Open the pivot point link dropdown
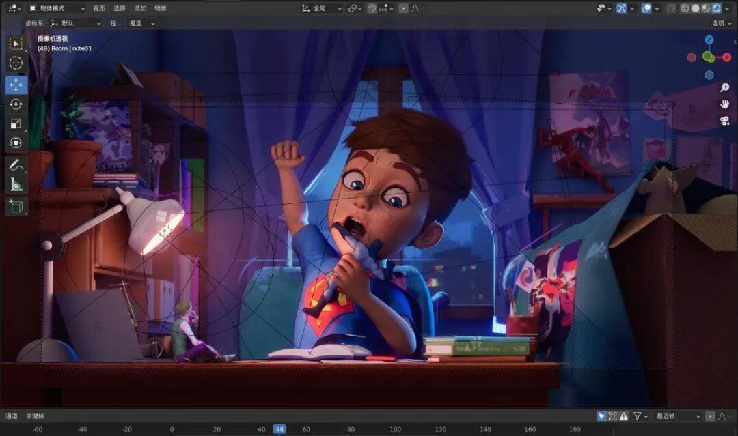The image size is (738, 436). pyautogui.click(x=355, y=8)
